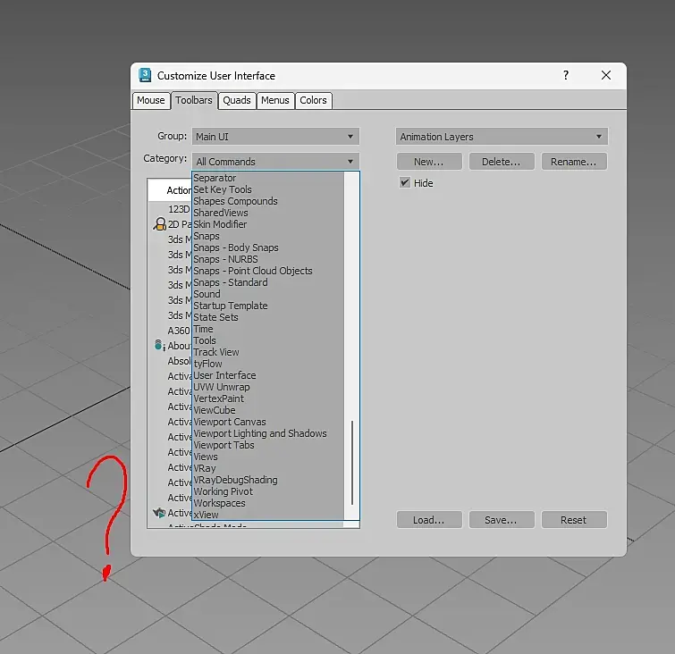Select User Interface category
The width and height of the screenshot is (675, 654).
[268, 375]
